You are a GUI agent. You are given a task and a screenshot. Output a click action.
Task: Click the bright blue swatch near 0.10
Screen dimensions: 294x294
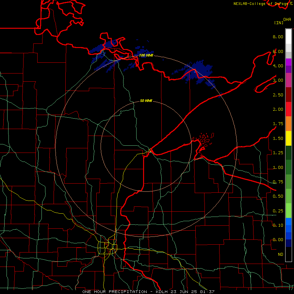[x=288, y=221]
